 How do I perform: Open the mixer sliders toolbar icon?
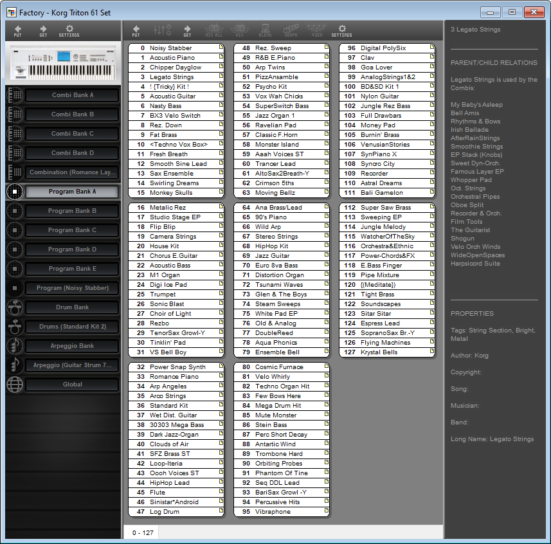(x=162, y=30)
